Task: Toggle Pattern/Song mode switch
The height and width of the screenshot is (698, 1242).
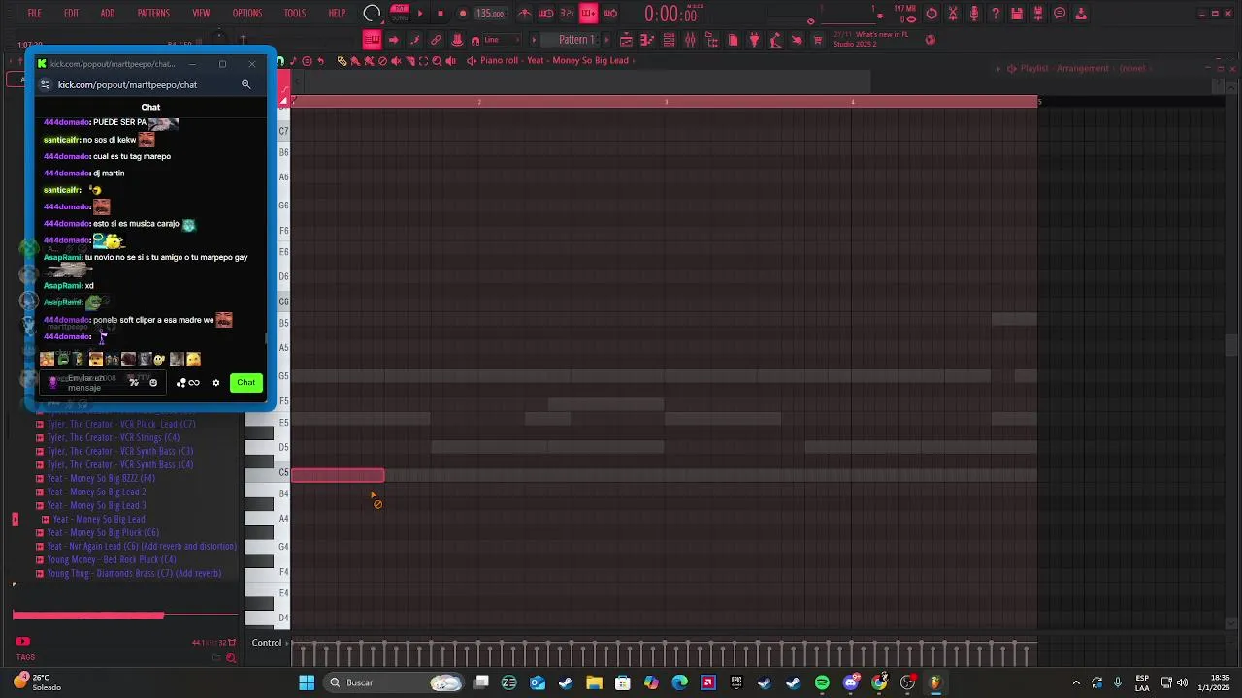Action: [398, 13]
